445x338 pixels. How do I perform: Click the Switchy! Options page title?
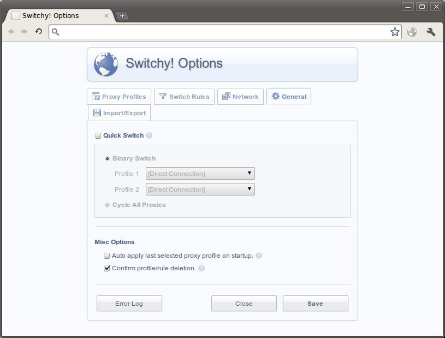tap(174, 63)
